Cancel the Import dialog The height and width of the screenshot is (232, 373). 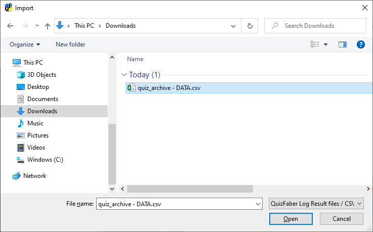(341, 219)
